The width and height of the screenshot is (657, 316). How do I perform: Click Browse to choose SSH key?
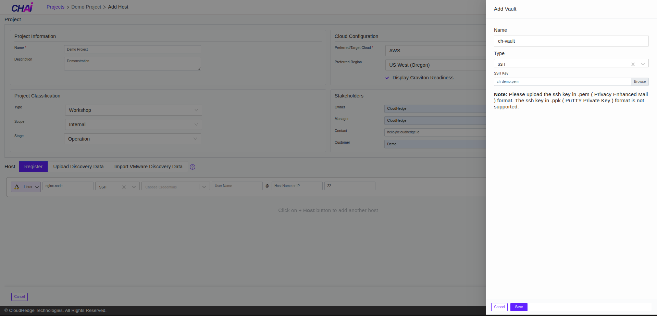point(640,82)
